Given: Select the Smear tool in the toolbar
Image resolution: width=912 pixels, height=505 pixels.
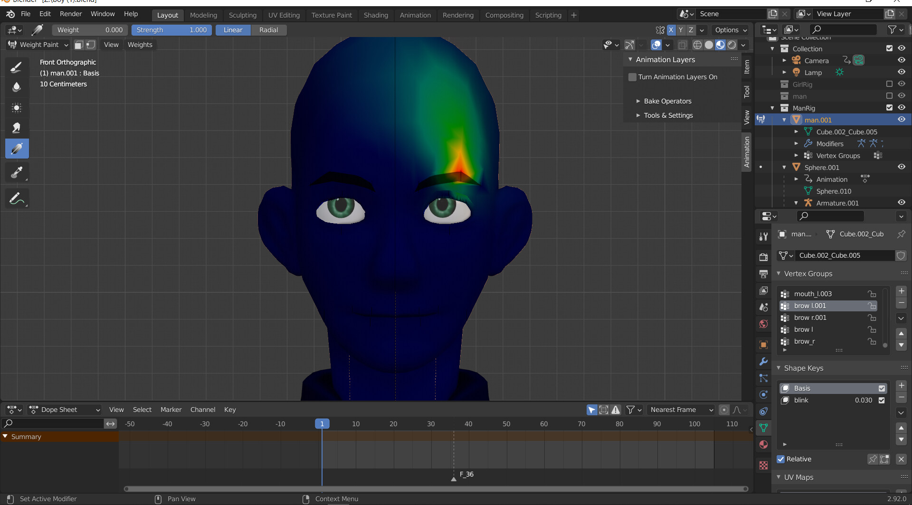Looking at the screenshot, I should [x=17, y=127].
